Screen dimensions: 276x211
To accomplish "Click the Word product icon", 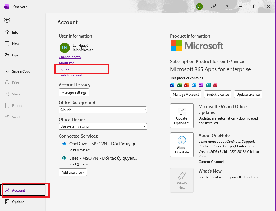I will click(172, 85).
